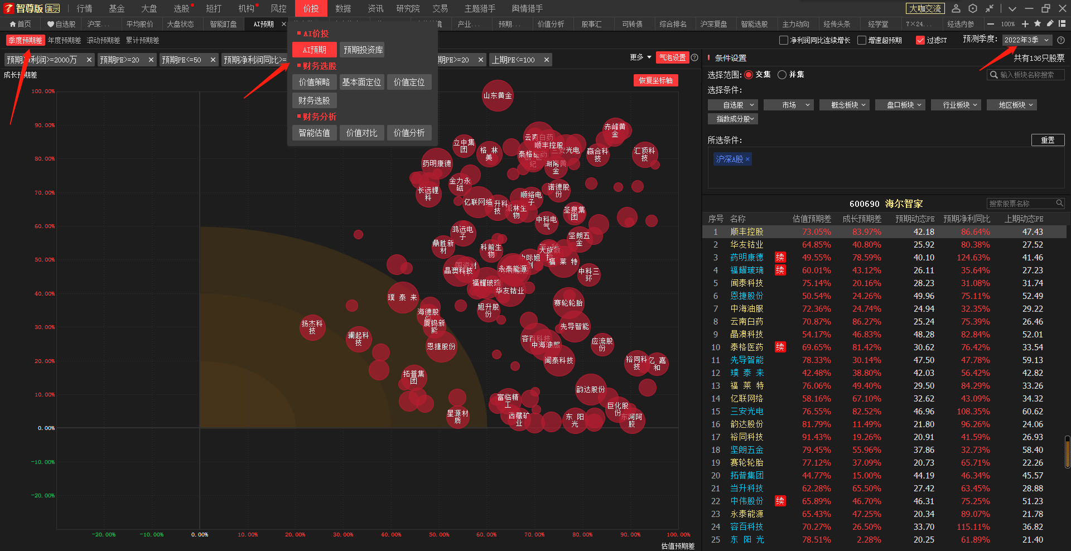Image resolution: width=1071 pixels, height=551 pixels.
Task: Zoom out with the minus icon
Action: point(991,24)
